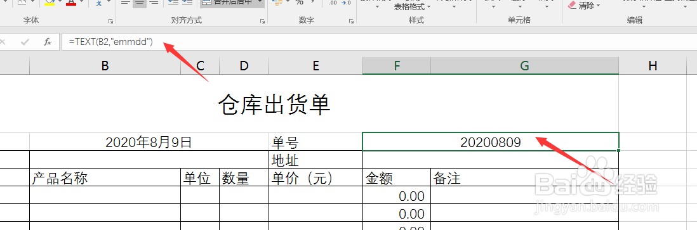The height and width of the screenshot is (230, 697).
Task: Confirm the formula with the checkmark
Action: [x=25, y=42]
